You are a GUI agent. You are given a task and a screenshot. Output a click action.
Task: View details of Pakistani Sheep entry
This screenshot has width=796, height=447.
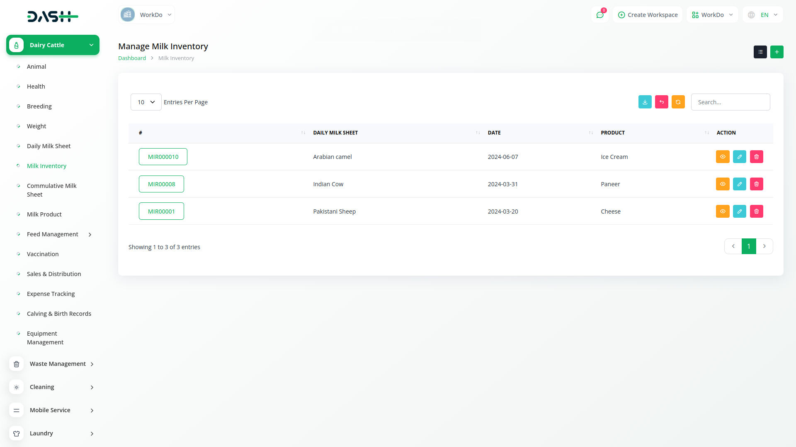pyautogui.click(x=722, y=211)
